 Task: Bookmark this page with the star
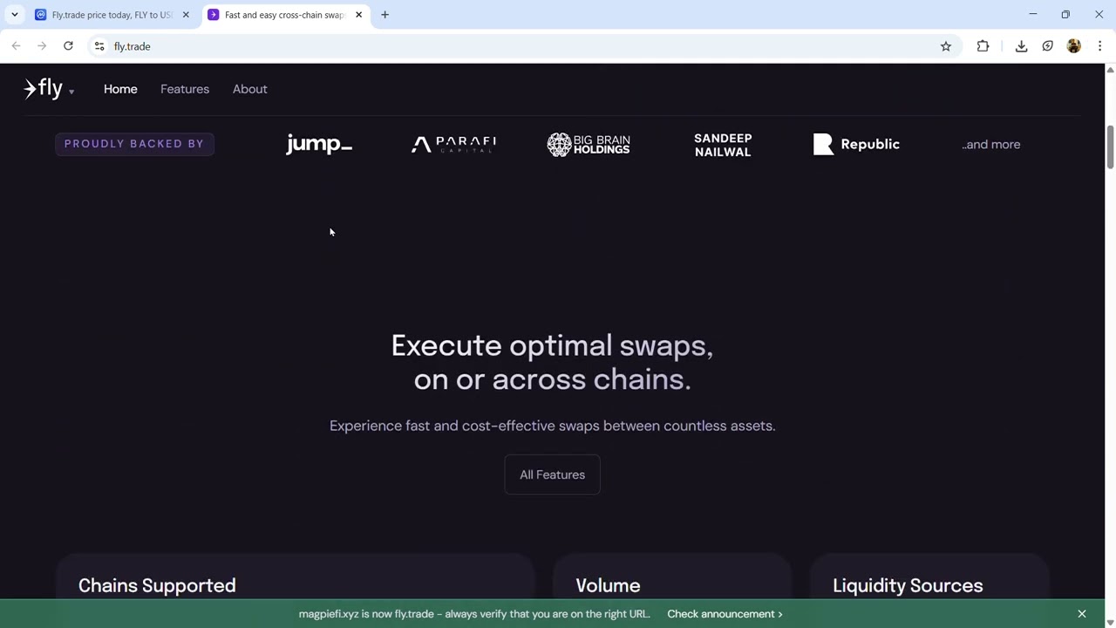pos(946,46)
